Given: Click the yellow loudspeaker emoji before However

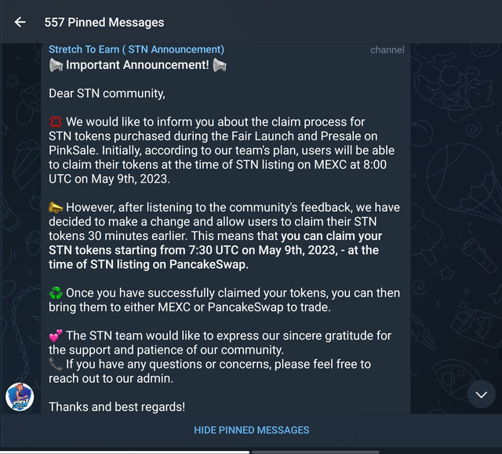Looking at the screenshot, I should [56, 207].
